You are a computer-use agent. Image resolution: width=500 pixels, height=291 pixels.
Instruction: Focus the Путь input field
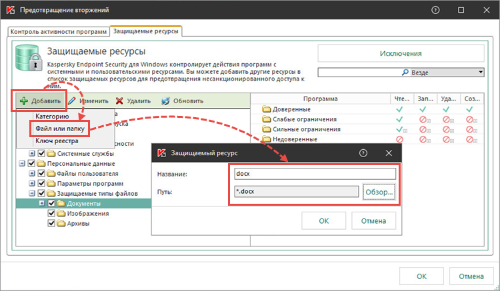tap(296, 191)
